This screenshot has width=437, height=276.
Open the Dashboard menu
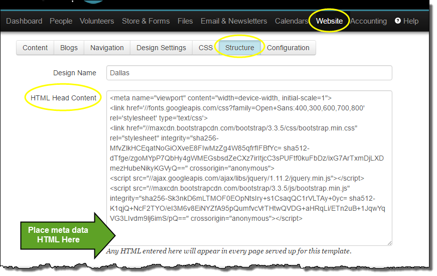[24, 21]
